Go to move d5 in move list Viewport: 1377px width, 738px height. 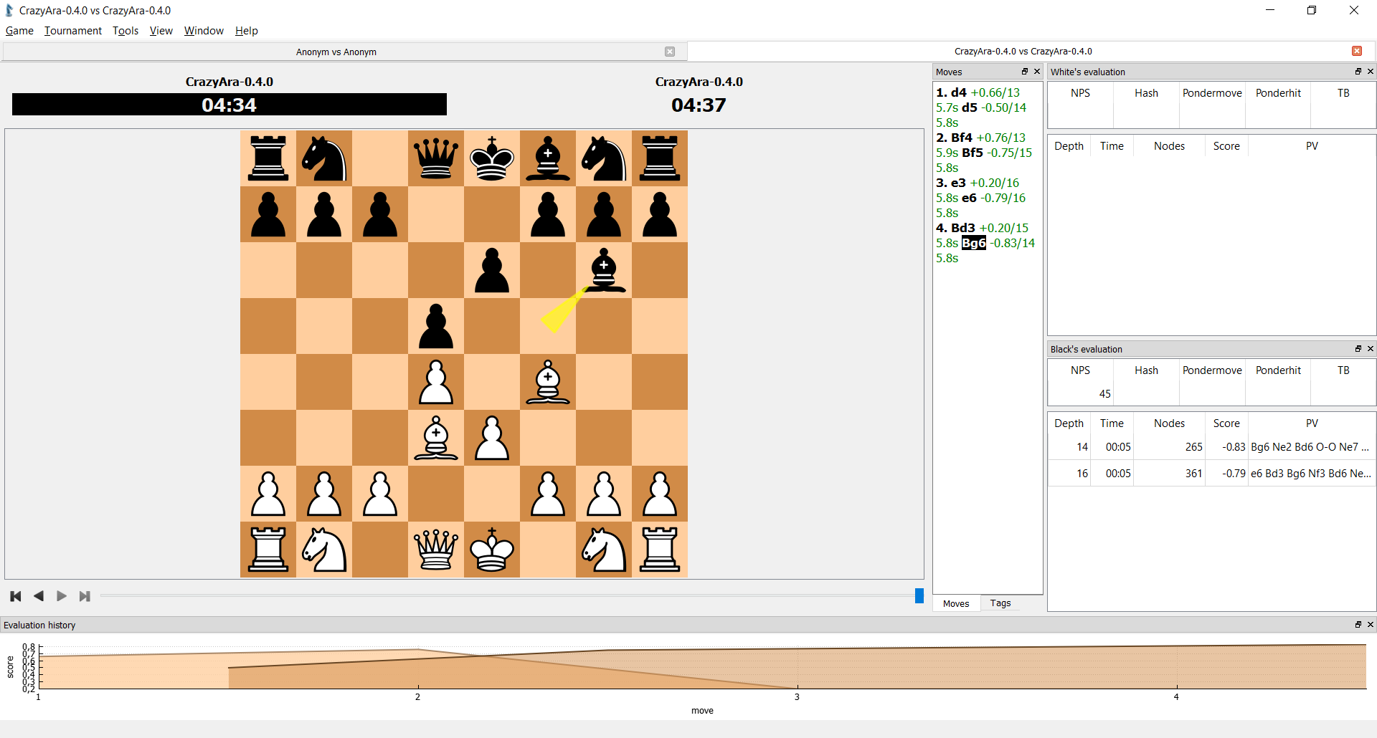(x=970, y=107)
